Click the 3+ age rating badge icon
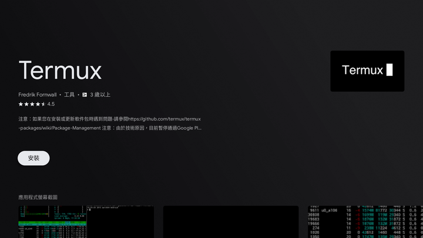Screen dimensions: 423x238 click(x=85, y=95)
